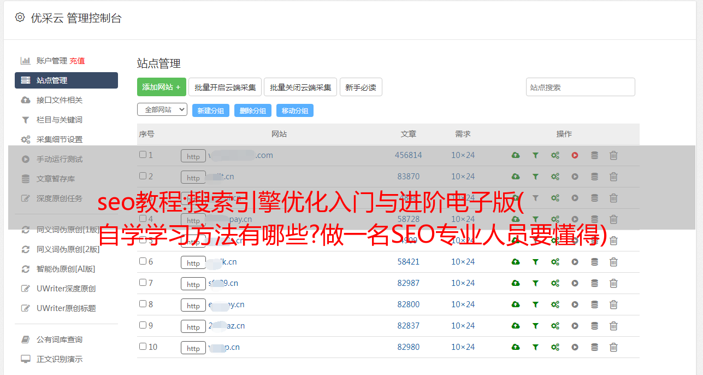Click the cloud upload icon in row 1
This screenshot has width=703, height=375.
pyautogui.click(x=515, y=155)
